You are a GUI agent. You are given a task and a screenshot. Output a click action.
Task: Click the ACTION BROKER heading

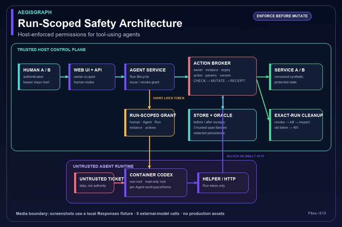[x=212, y=63]
